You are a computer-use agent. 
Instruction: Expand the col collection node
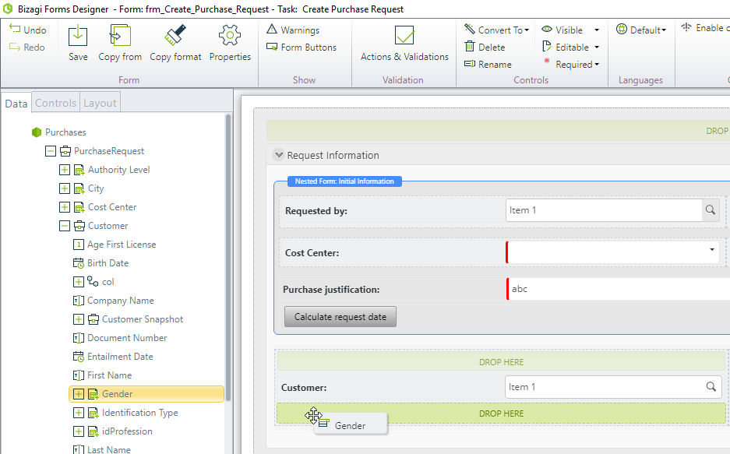[x=78, y=282]
